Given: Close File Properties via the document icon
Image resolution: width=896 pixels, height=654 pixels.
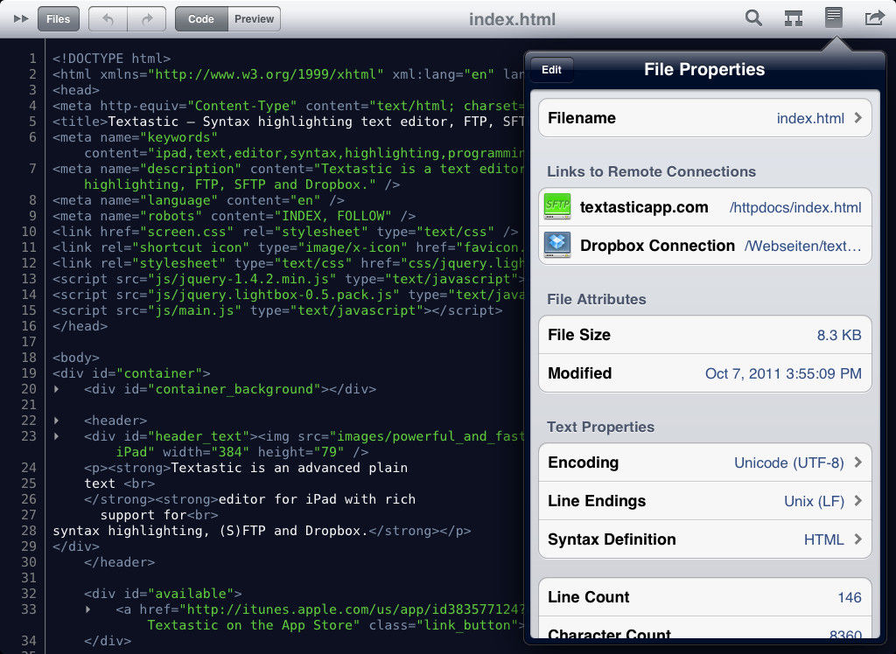Looking at the screenshot, I should click(x=834, y=18).
